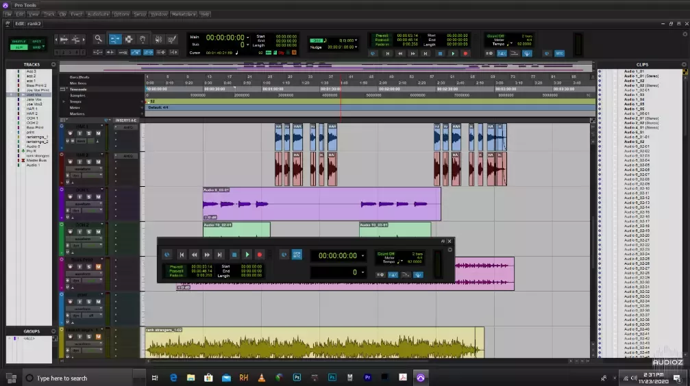Toggle input monitoring on the OOH 1 track
690x386 pixels.
(79, 197)
